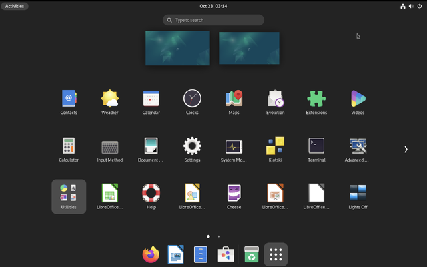Launch Evolution mail client
Image resolution: width=427 pixels, height=267 pixels.
point(275,102)
